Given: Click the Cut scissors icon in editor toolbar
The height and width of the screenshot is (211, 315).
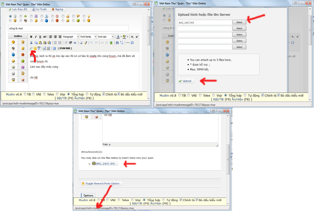Looking at the screenshot, I should pos(31,43).
